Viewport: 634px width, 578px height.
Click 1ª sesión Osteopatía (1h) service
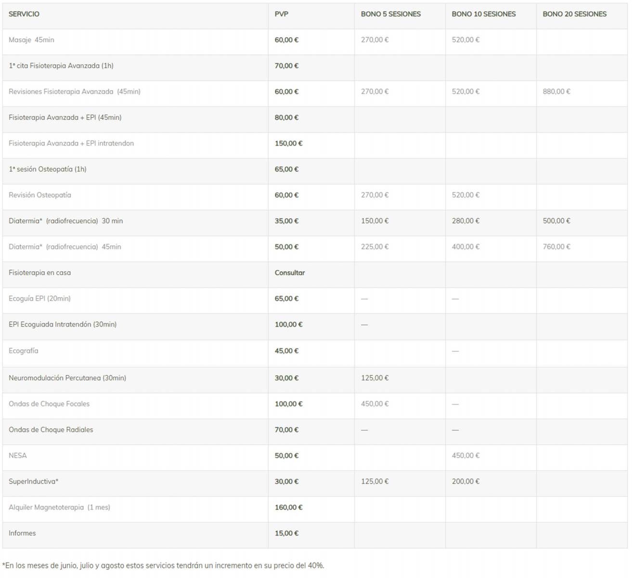point(48,169)
